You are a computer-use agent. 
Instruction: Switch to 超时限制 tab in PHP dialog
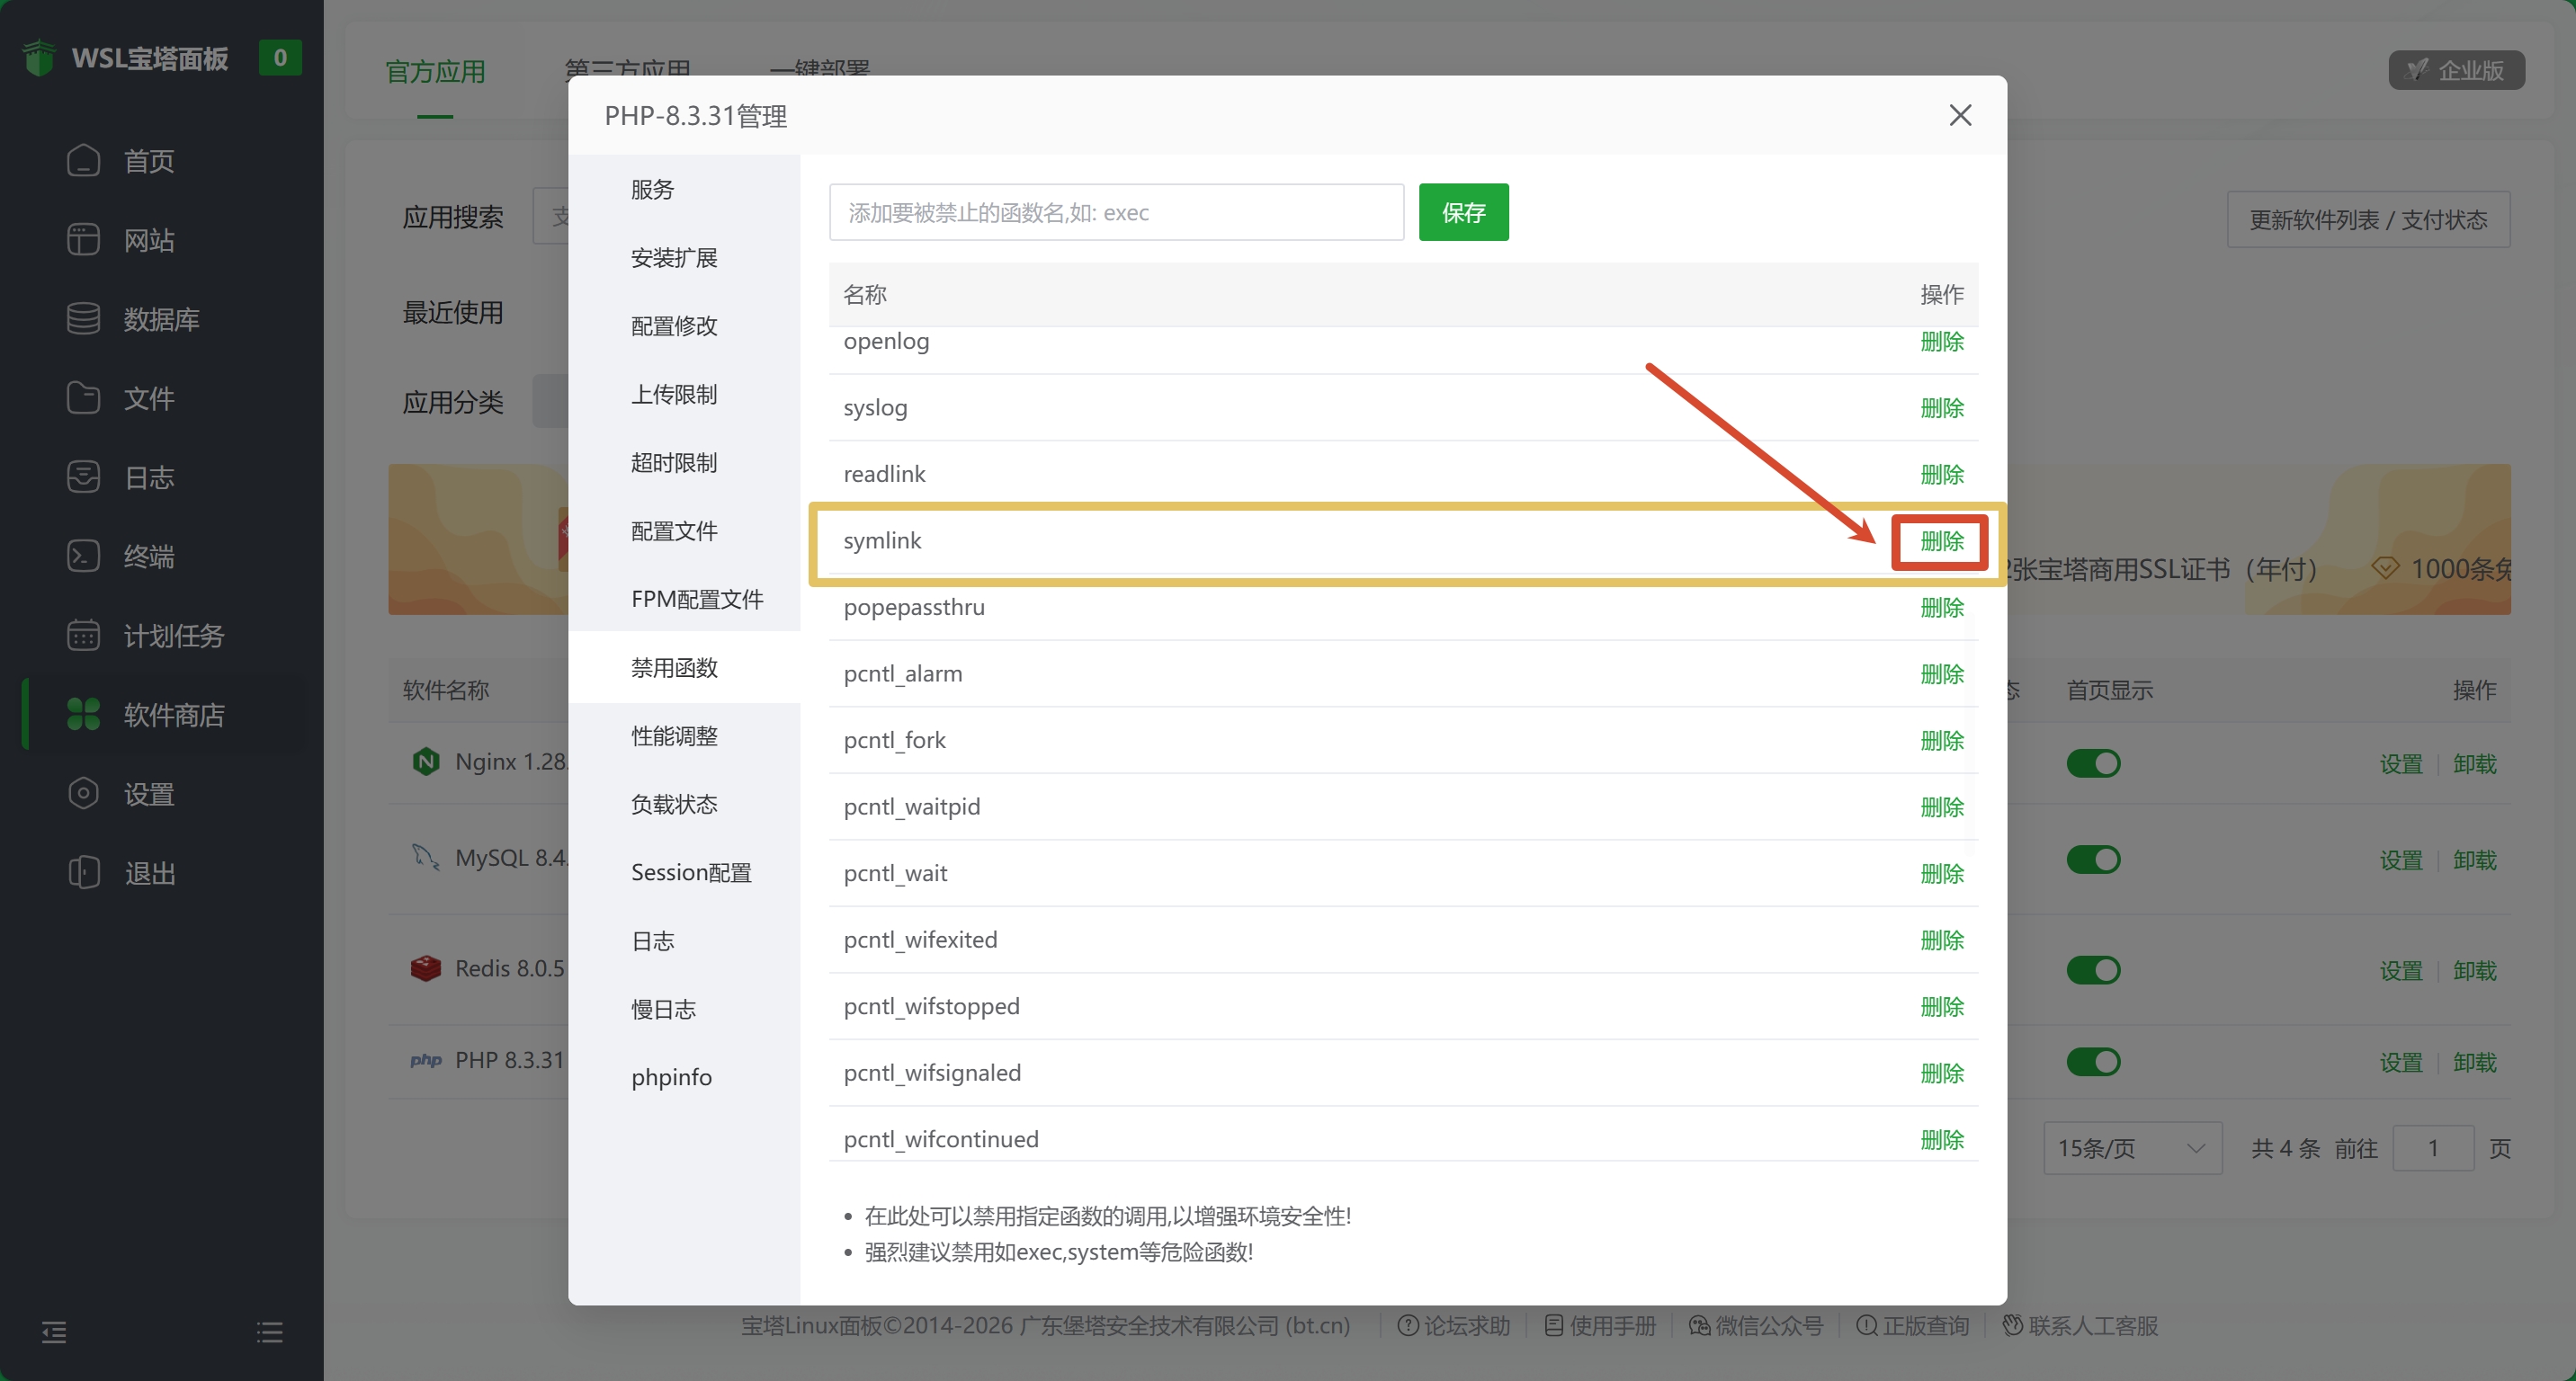pos(684,463)
